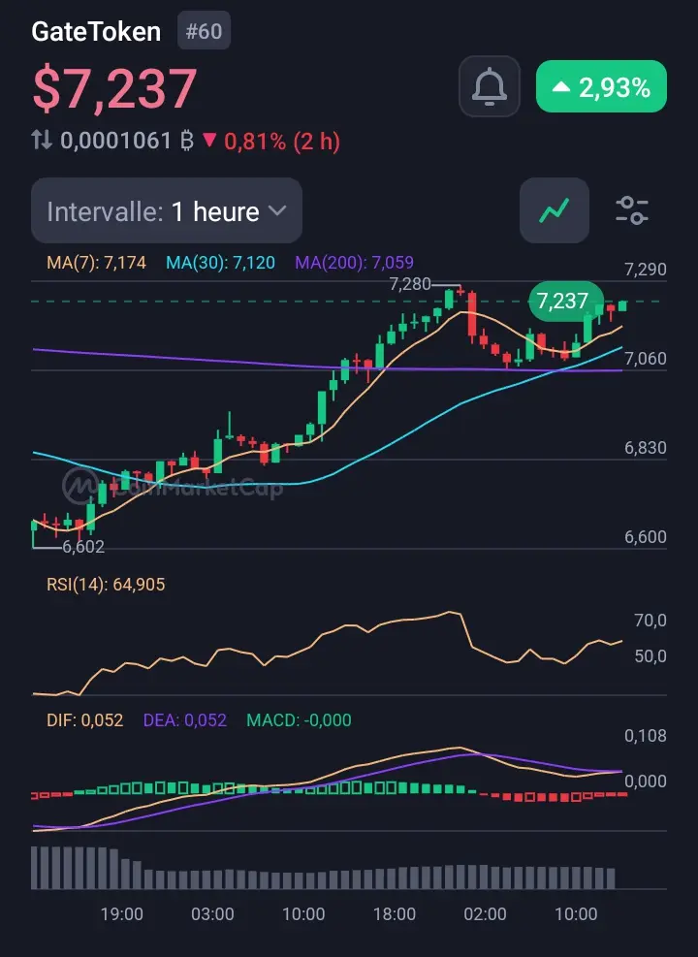This screenshot has height=957, width=698.
Task: Tap the 50,0 RSI axis label
Action: pos(650,656)
